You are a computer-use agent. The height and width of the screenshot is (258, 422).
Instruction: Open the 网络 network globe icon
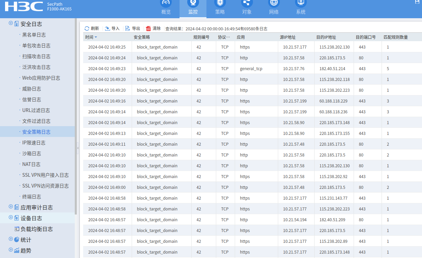(274, 3)
